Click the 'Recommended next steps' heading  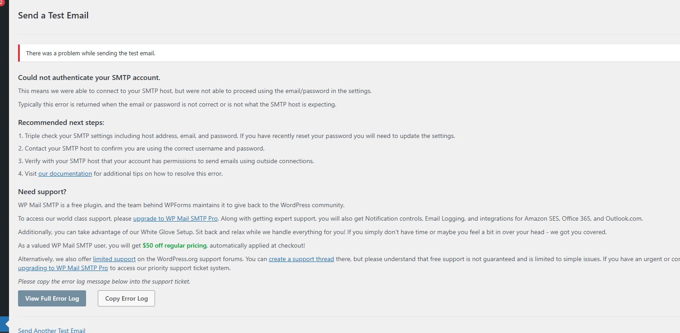point(61,123)
